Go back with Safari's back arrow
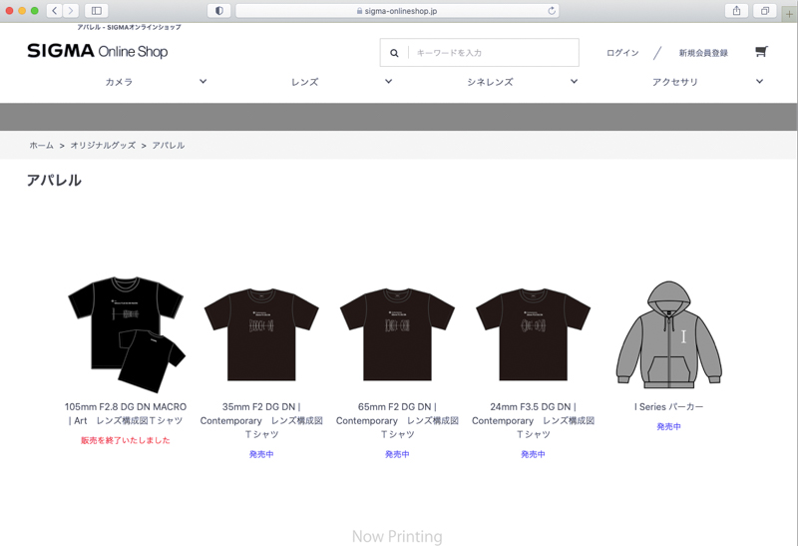Image resolution: width=798 pixels, height=546 pixels. 55,11
